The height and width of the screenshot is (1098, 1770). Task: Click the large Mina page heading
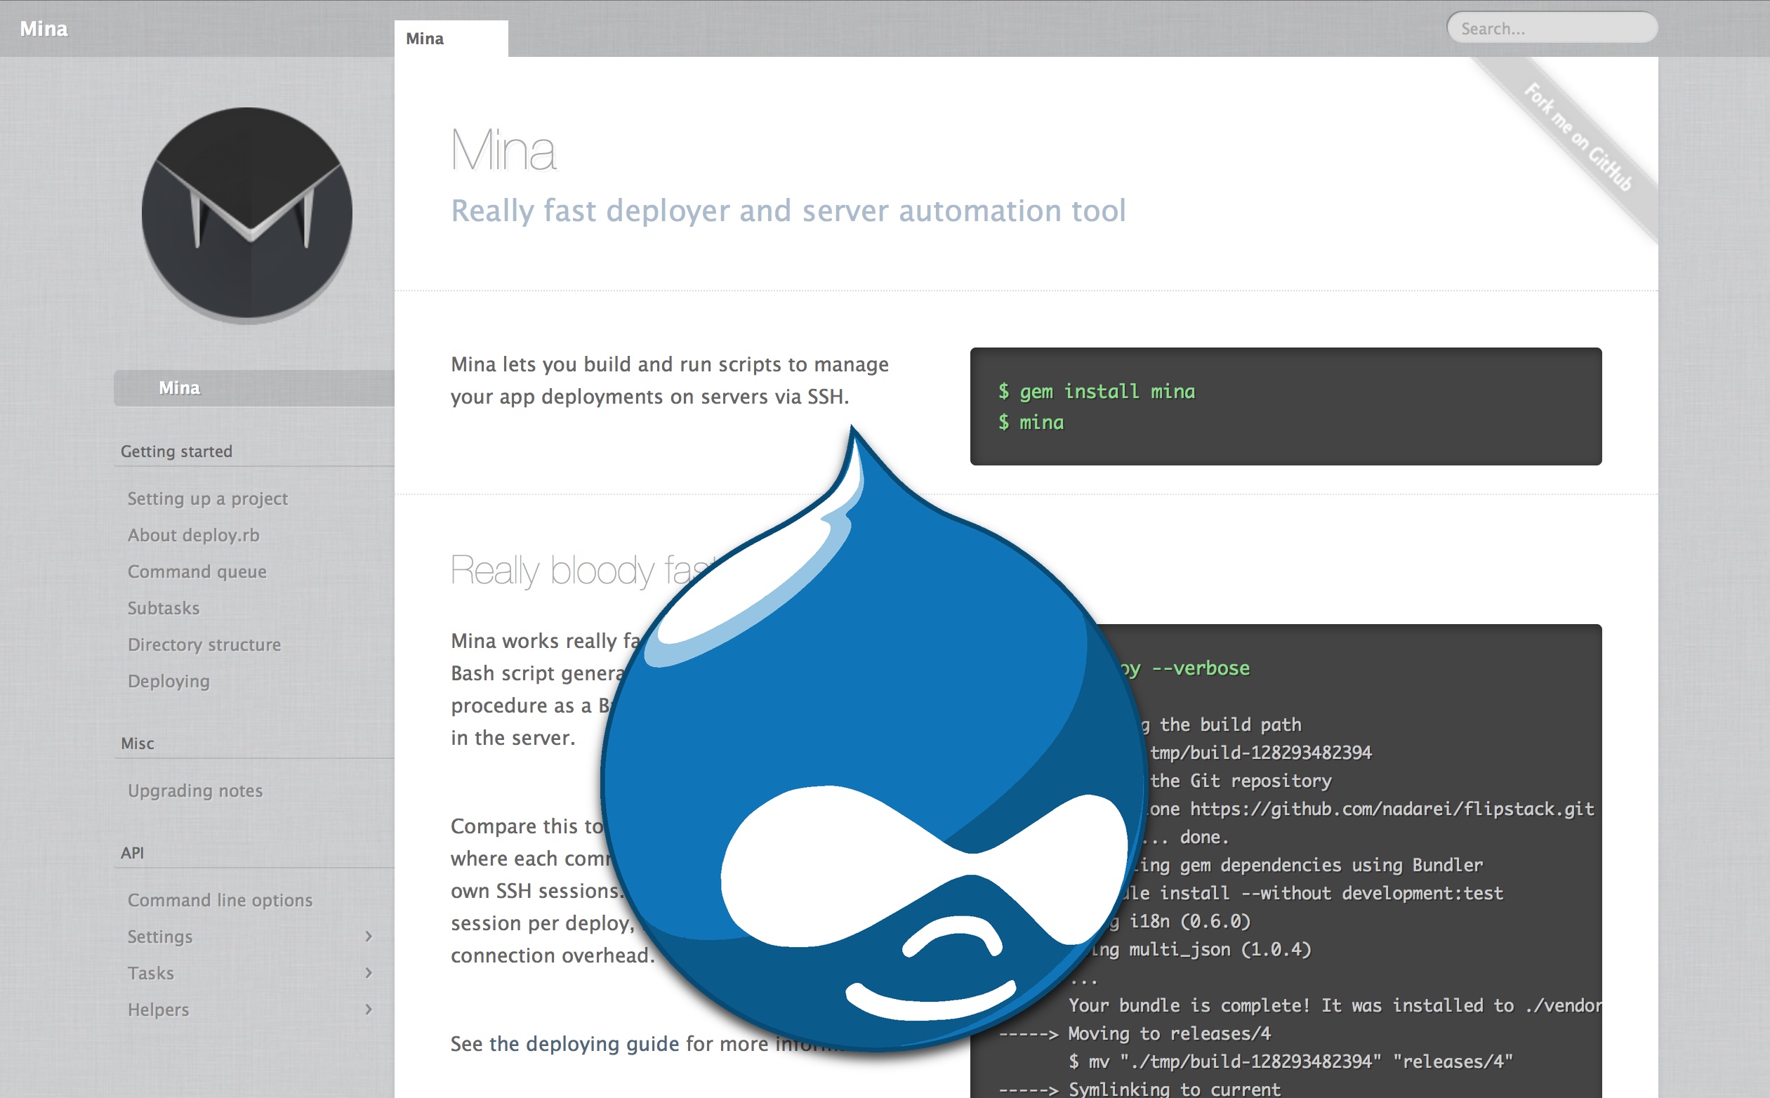(x=503, y=150)
